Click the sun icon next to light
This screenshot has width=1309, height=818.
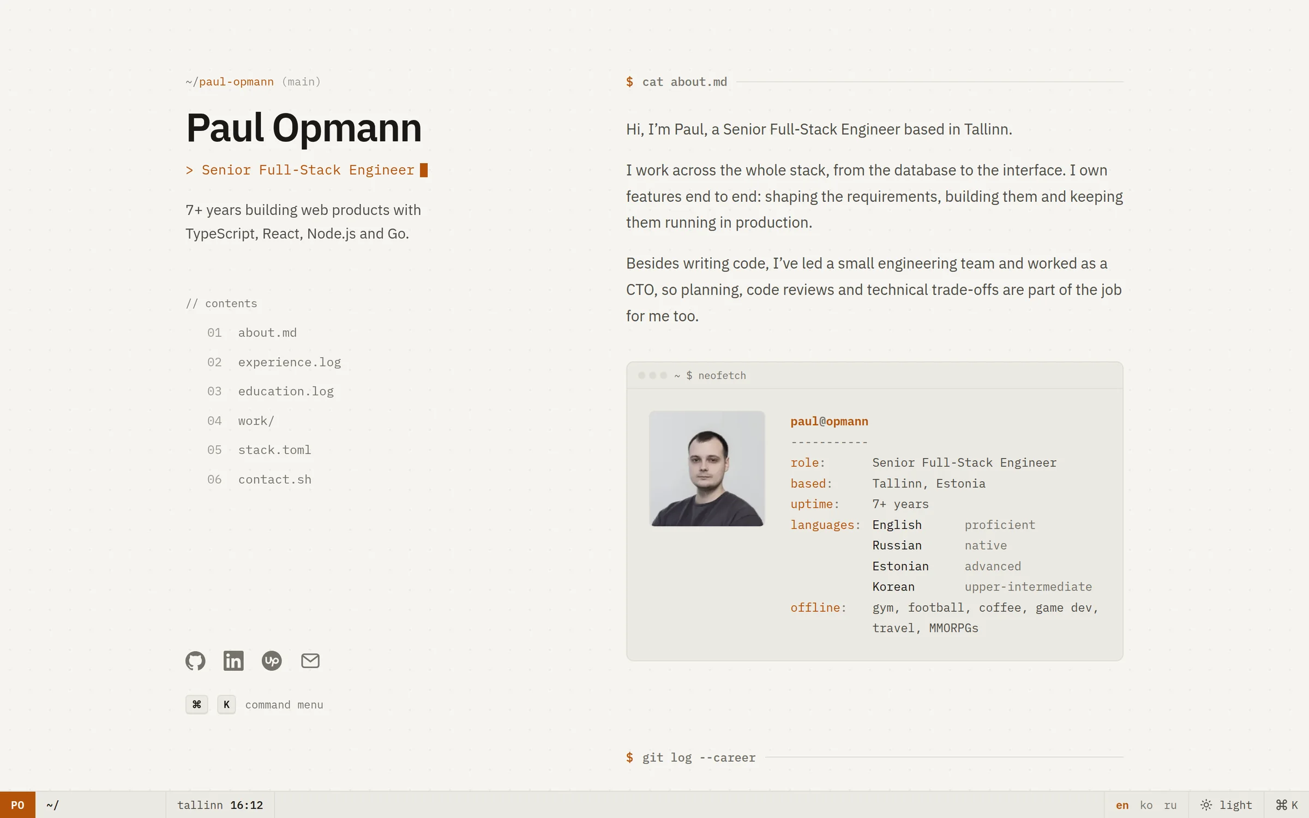pos(1206,805)
